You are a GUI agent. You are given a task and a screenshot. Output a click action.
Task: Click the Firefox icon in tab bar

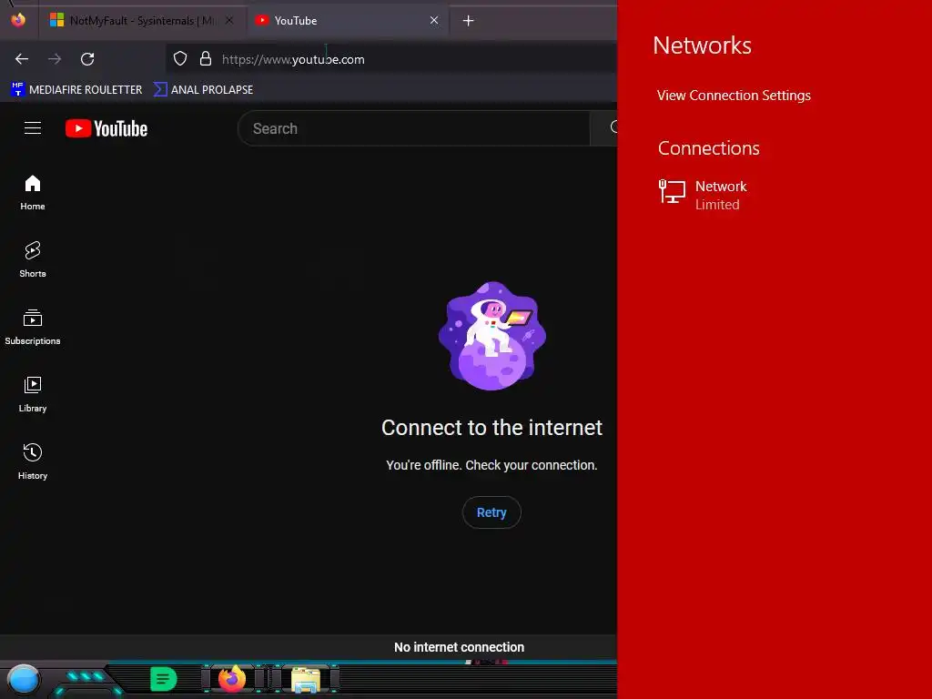coord(18,20)
